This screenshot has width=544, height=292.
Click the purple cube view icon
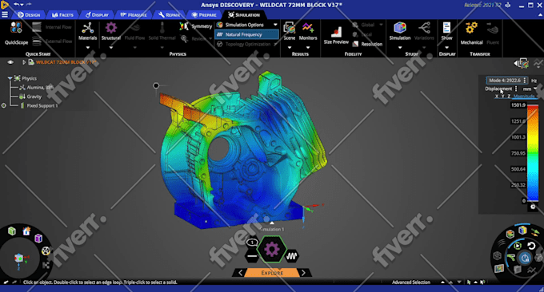click(x=38, y=238)
